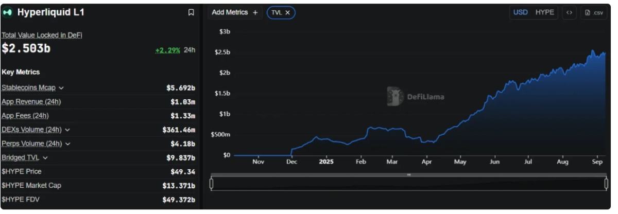Click the plus icon in Add Metrics
Screen dimensions: 618x214
click(x=255, y=12)
